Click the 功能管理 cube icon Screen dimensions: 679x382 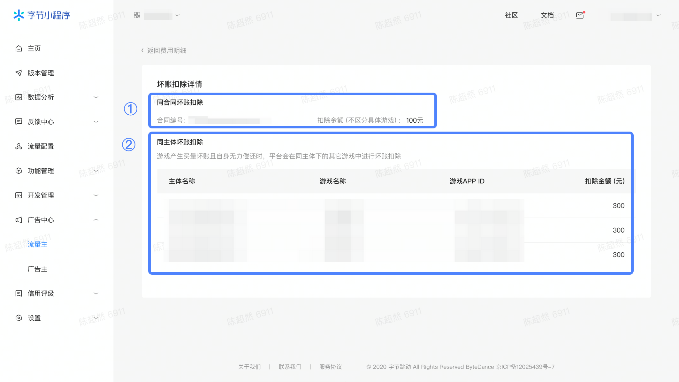pos(19,171)
